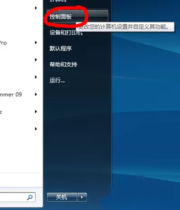The width and height of the screenshot is (180, 210).
Task: Open 设备和打印机 in the Start menu
Action: pyautogui.click(x=66, y=32)
